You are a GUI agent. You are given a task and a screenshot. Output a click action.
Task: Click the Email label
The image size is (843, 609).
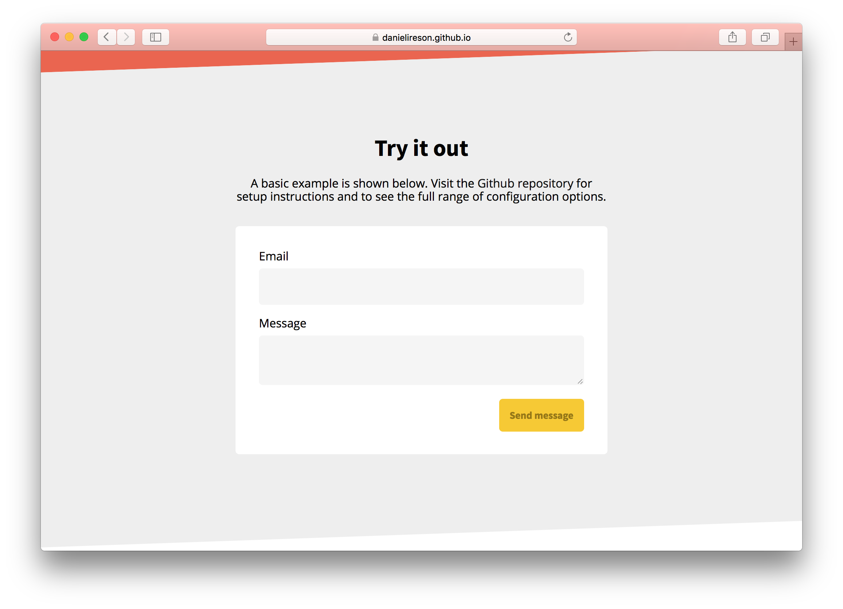273,256
